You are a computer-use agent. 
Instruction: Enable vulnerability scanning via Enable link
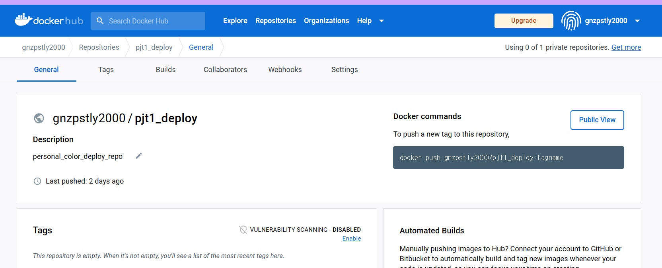point(352,239)
